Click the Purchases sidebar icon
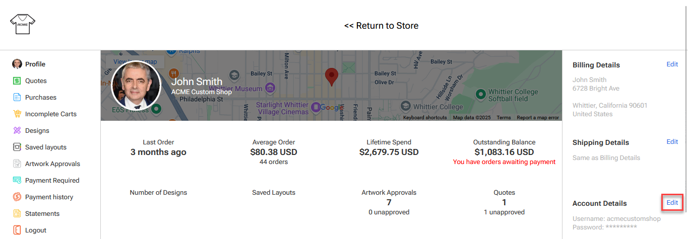Viewport: 688px width, 239px height. coord(17,98)
